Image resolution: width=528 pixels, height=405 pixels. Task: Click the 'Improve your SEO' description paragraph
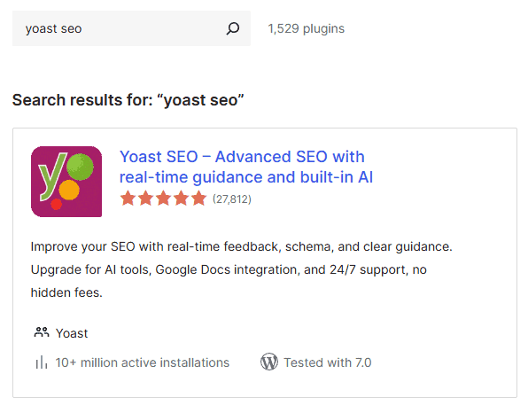click(242, 269)
